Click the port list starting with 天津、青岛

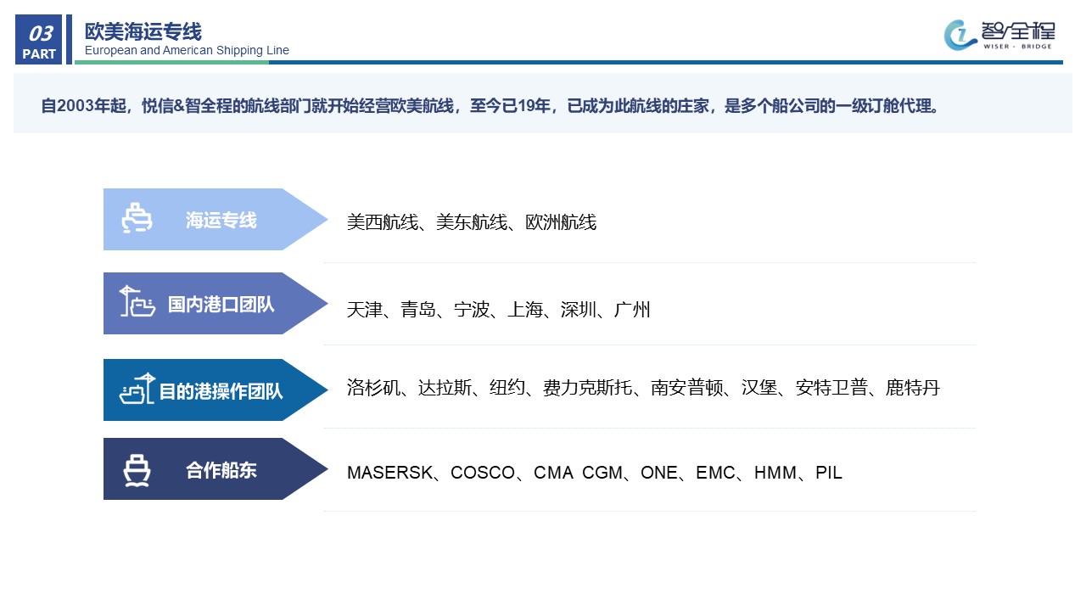tap(499, 310)
